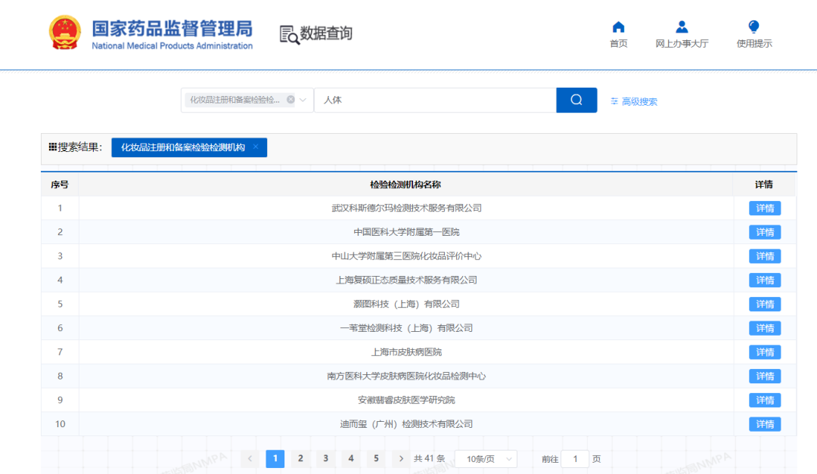View 详情 for 武汉科斯德尔玛检测技术服务有限公司
The width and height of the screenshot is (817, 474).
coord(764,208)
